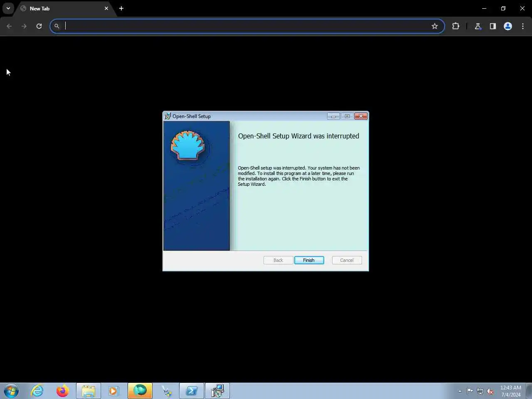The image size is (532, 399).
Task: Open the clock showing 12:43 AM
Action: click(x=511, y=391)
